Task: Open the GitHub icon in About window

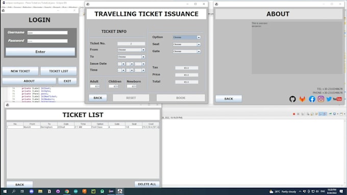Action: [x=292, y=99]
